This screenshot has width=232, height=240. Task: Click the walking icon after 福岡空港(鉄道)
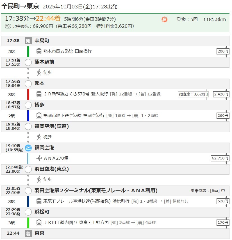(x=39, y=137)
